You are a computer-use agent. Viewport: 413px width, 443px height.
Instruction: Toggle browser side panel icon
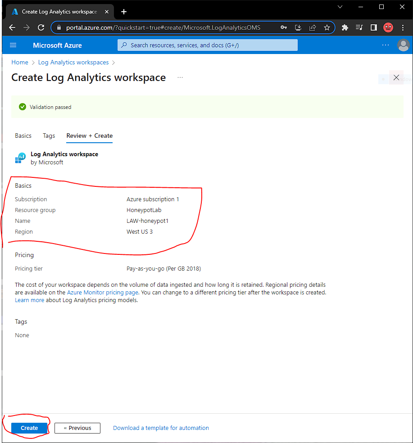374,27
